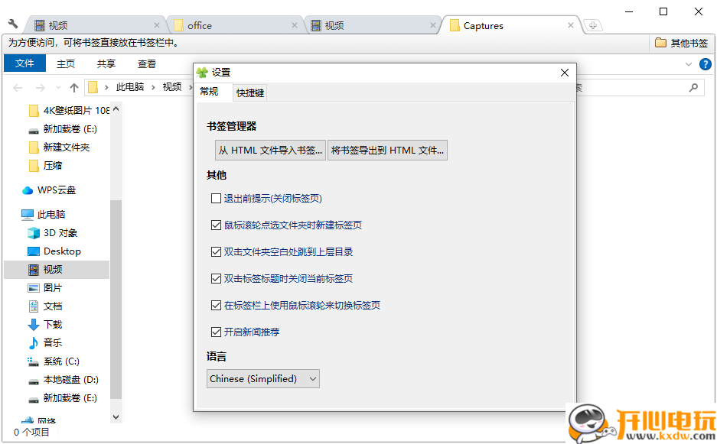717x444 pixels.
Task: Open lower 新加载卷 (E:) under 此电脑
Action: 62,398
